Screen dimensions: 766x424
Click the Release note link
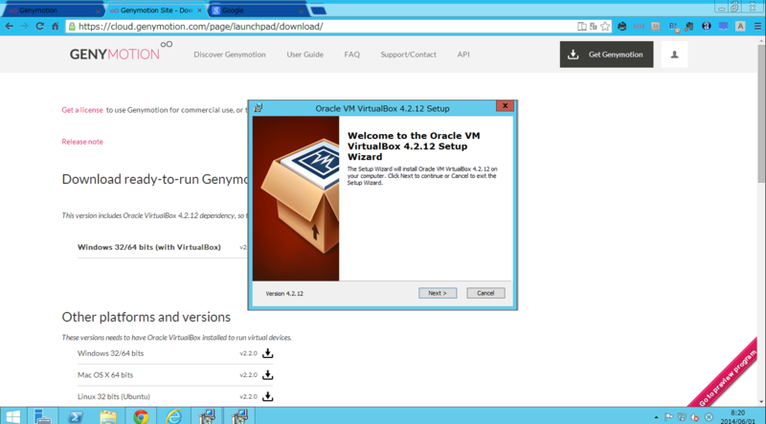pos(82,142)
